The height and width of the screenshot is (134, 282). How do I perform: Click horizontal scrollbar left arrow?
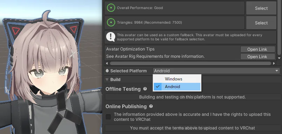tap(107, 63)
